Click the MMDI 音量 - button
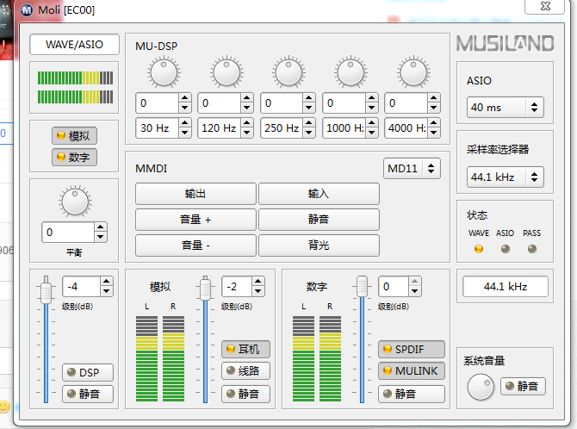Viewport: 577px width, 429px height. pyautogui.click(x=195, y=246)
